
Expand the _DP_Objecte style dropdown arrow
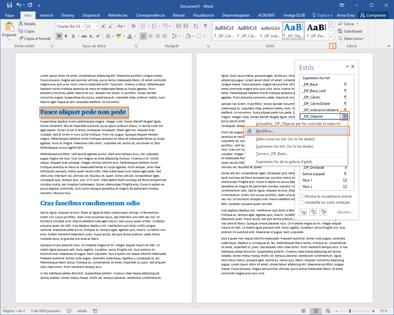click(x=345, y=116)
